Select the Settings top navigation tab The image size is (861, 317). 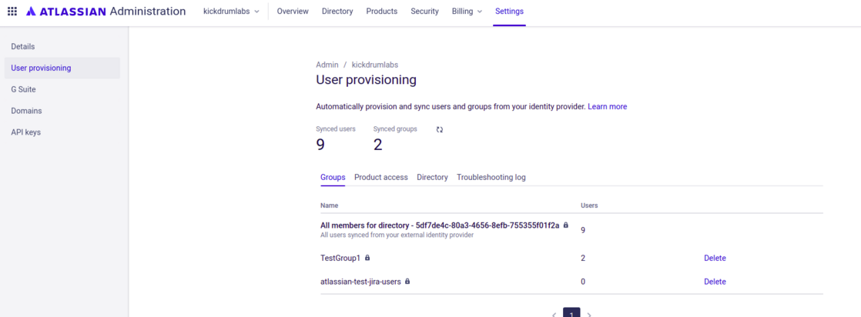509,11
